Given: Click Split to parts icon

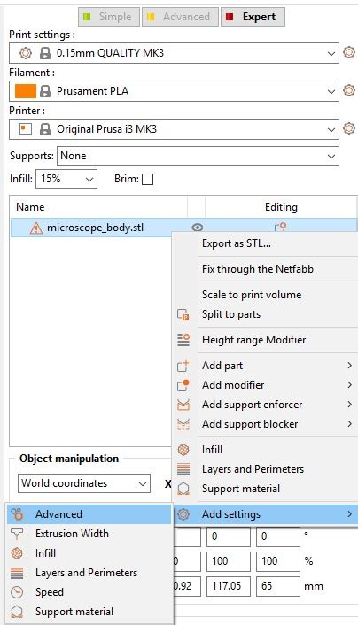Looking at the screenshot, I should (183, 314).
